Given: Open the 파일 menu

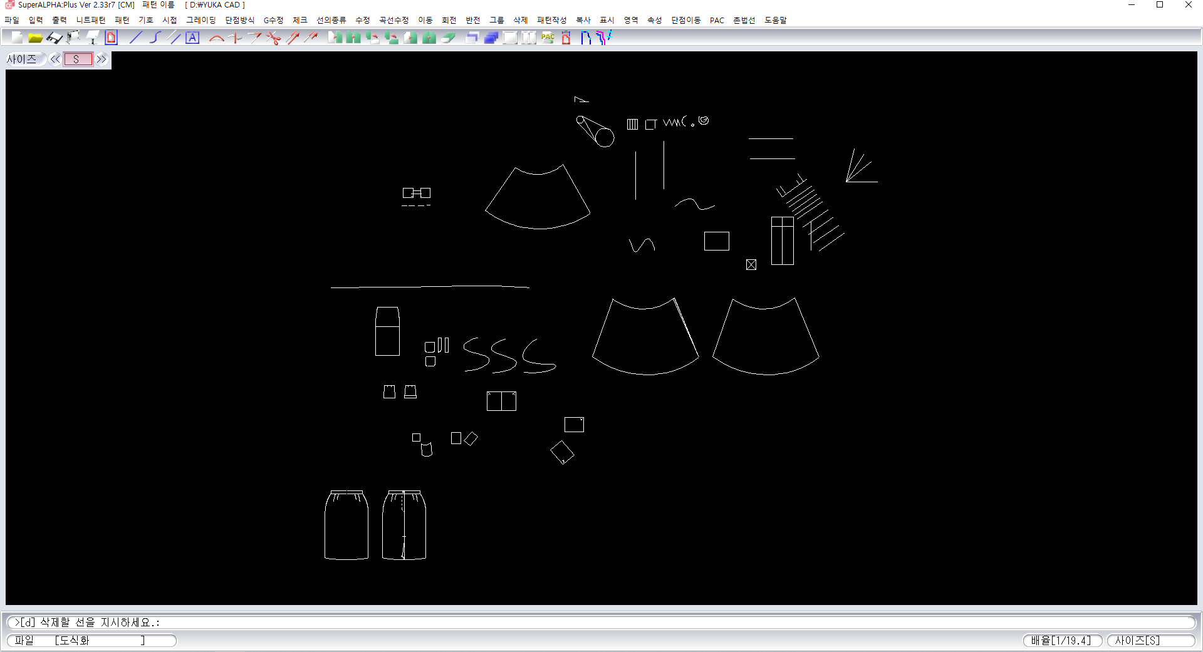Looking at the screenshot, I should [12, 20].
